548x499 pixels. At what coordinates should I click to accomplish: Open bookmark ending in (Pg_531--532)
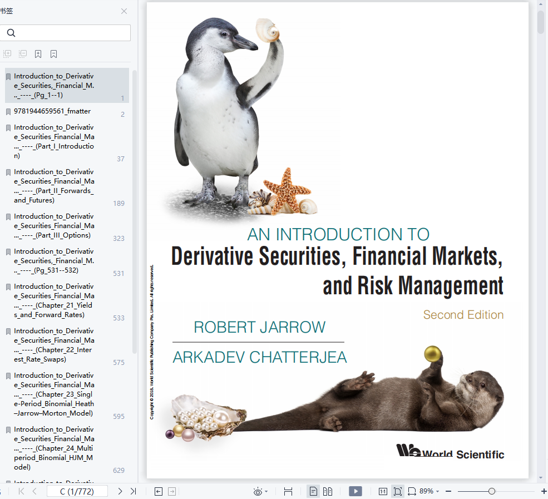tap(67, 261)
